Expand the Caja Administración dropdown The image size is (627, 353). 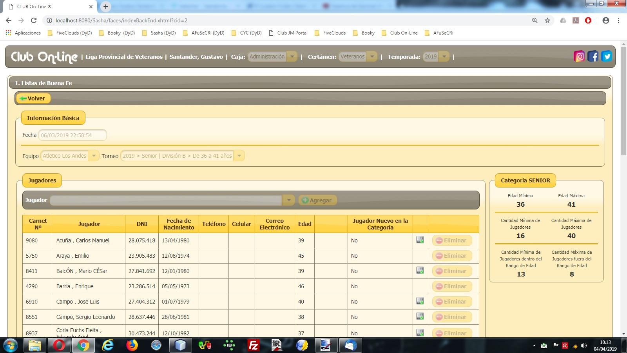[x=292, y=56]
